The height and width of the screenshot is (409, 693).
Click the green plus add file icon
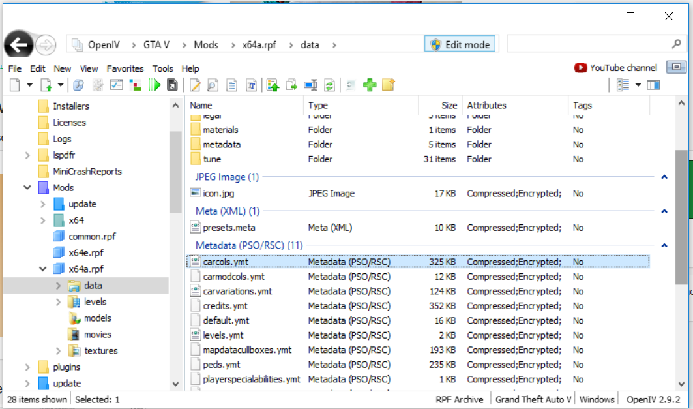(x=370, y=85)
